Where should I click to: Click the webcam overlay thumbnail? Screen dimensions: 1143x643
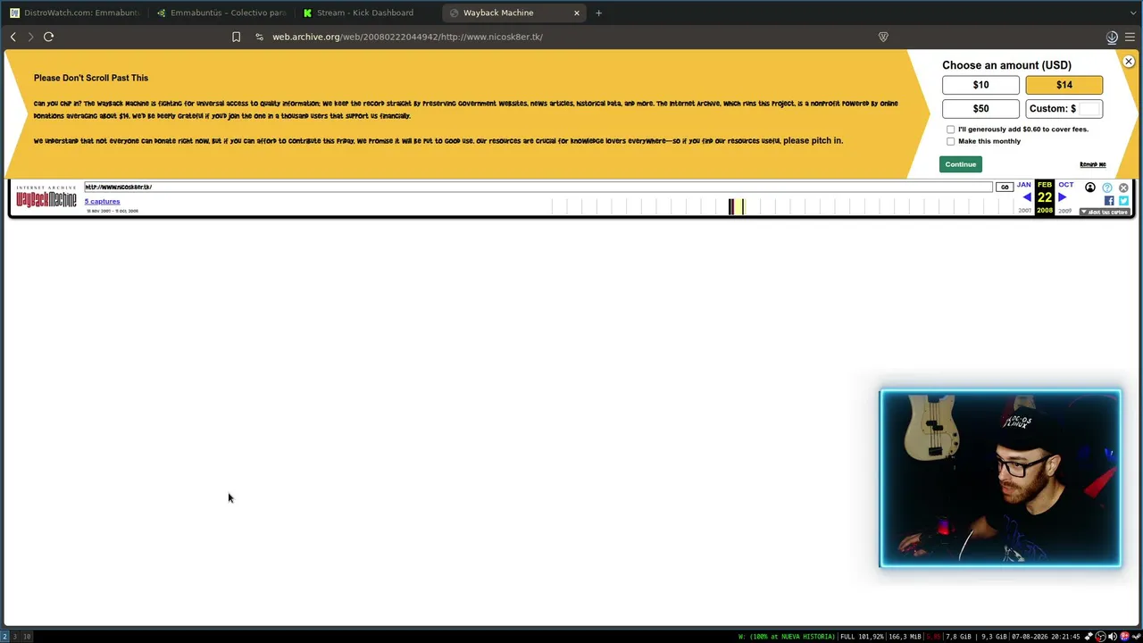[x=1000, y=478]
